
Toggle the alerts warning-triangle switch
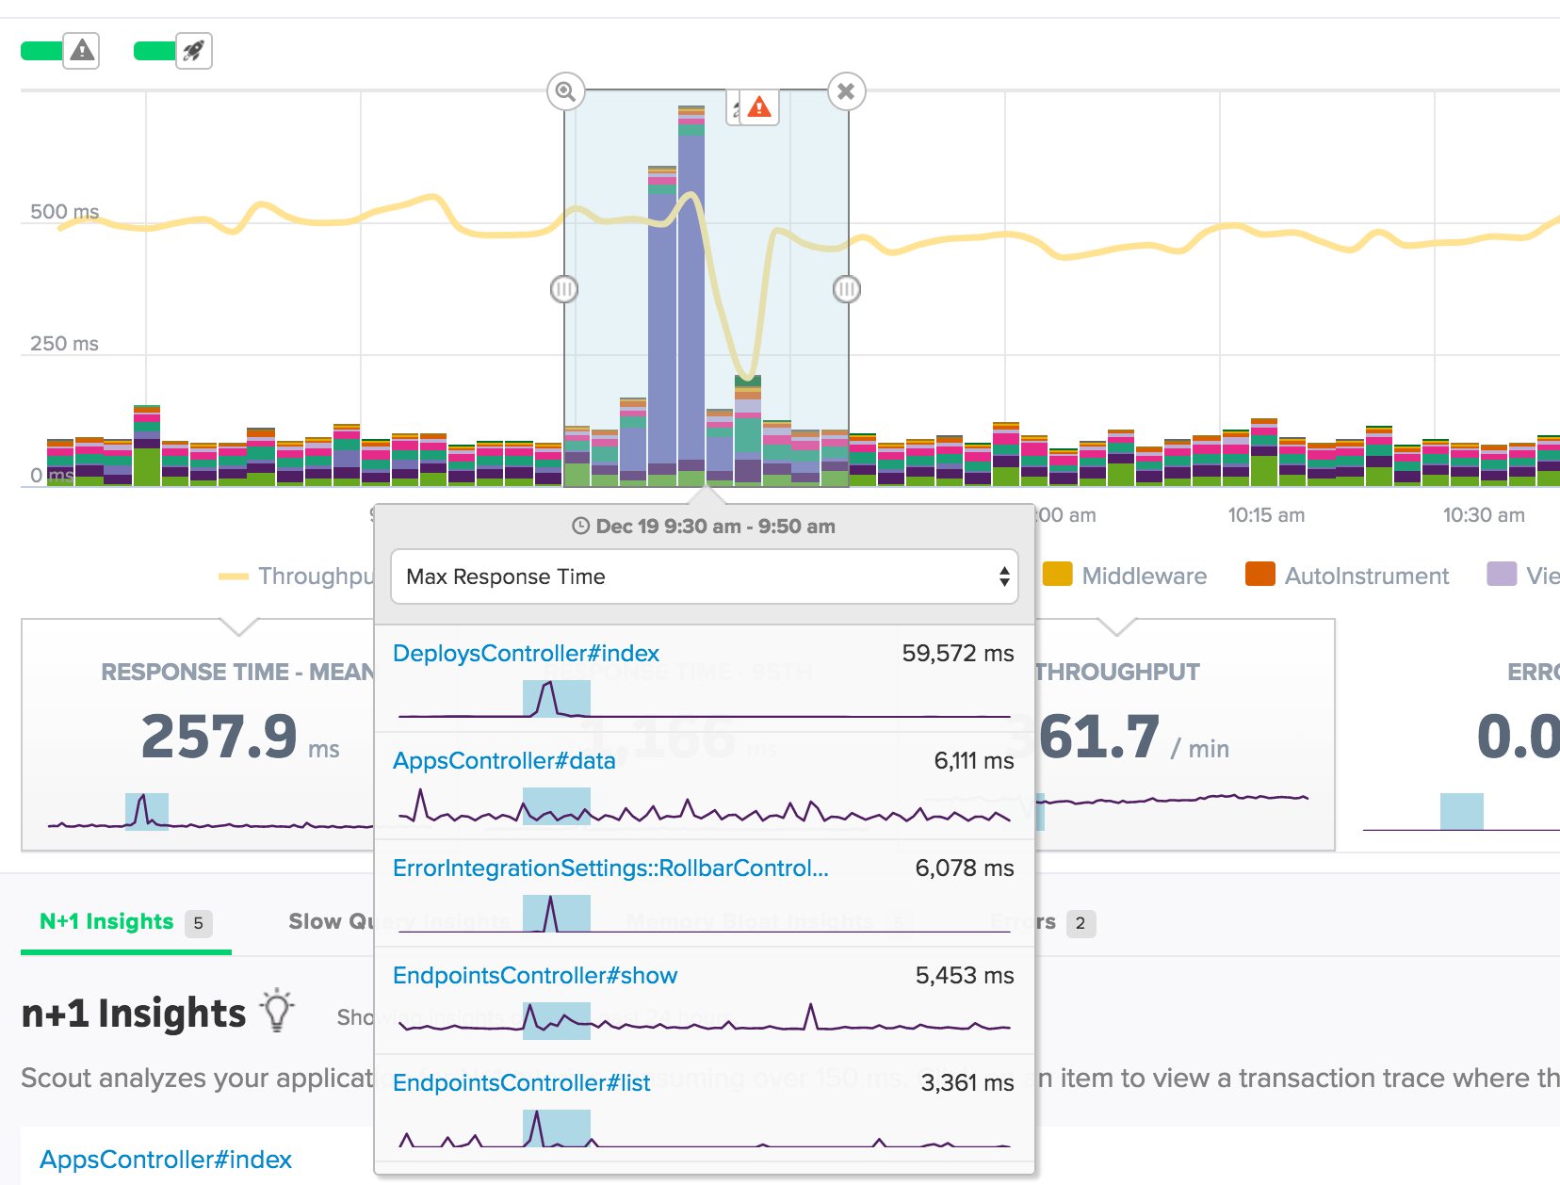[60, 50]
